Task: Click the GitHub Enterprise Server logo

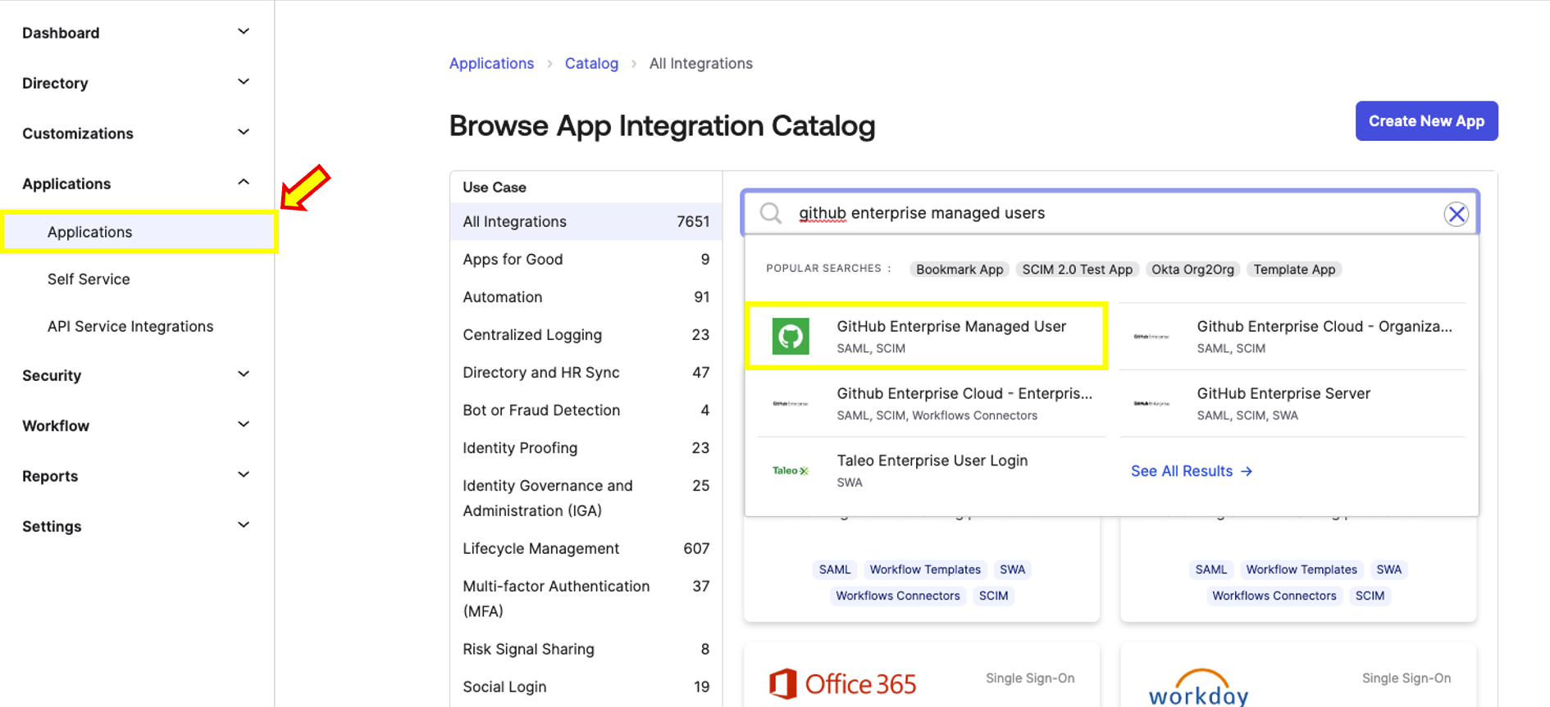Action: coord(1151,404)
